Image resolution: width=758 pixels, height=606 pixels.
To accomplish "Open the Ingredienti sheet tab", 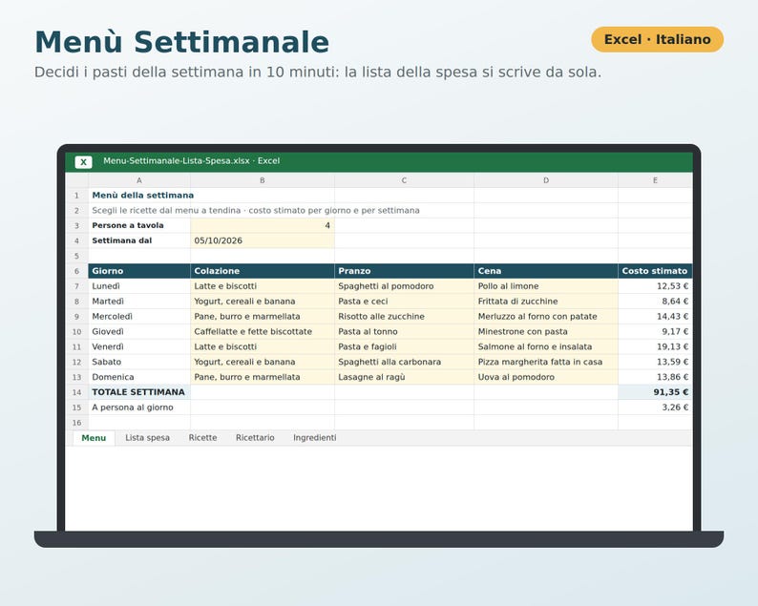I will (315, 438).
